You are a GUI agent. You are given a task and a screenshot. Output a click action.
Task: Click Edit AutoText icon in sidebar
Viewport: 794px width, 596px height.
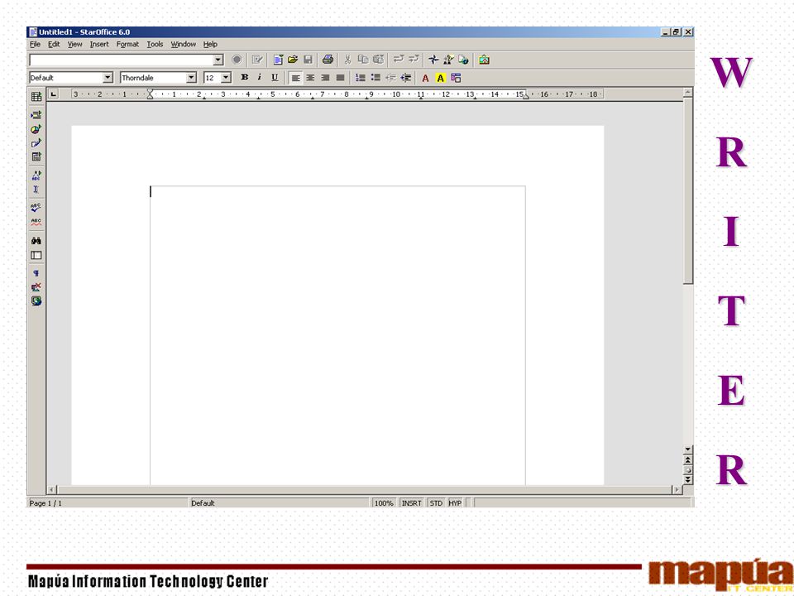[36, 175]
